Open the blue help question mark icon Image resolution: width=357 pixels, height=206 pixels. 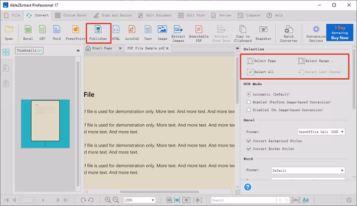[248, 187]
